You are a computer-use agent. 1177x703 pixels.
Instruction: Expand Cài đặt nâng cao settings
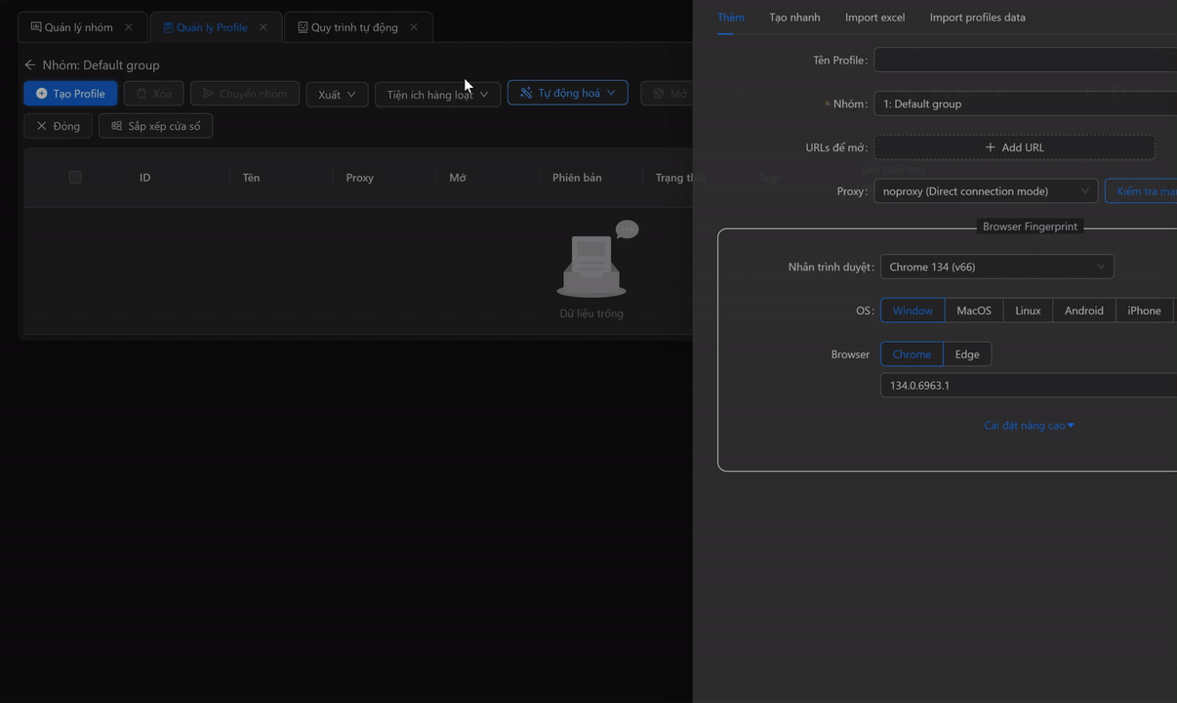coord(1029,426)
